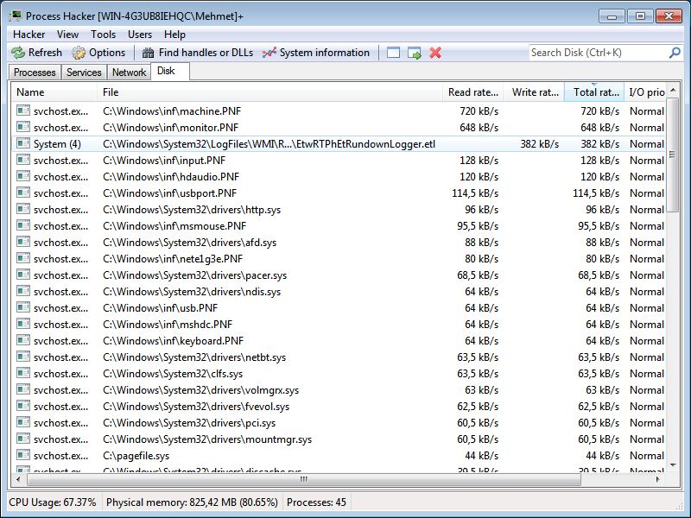The image size is (691, 518).
Task: Click the icon for the usb.PNF row
Action: (23, 307)
